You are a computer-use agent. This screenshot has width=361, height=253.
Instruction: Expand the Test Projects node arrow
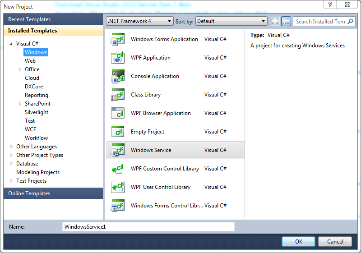click(x=12, y=181)
